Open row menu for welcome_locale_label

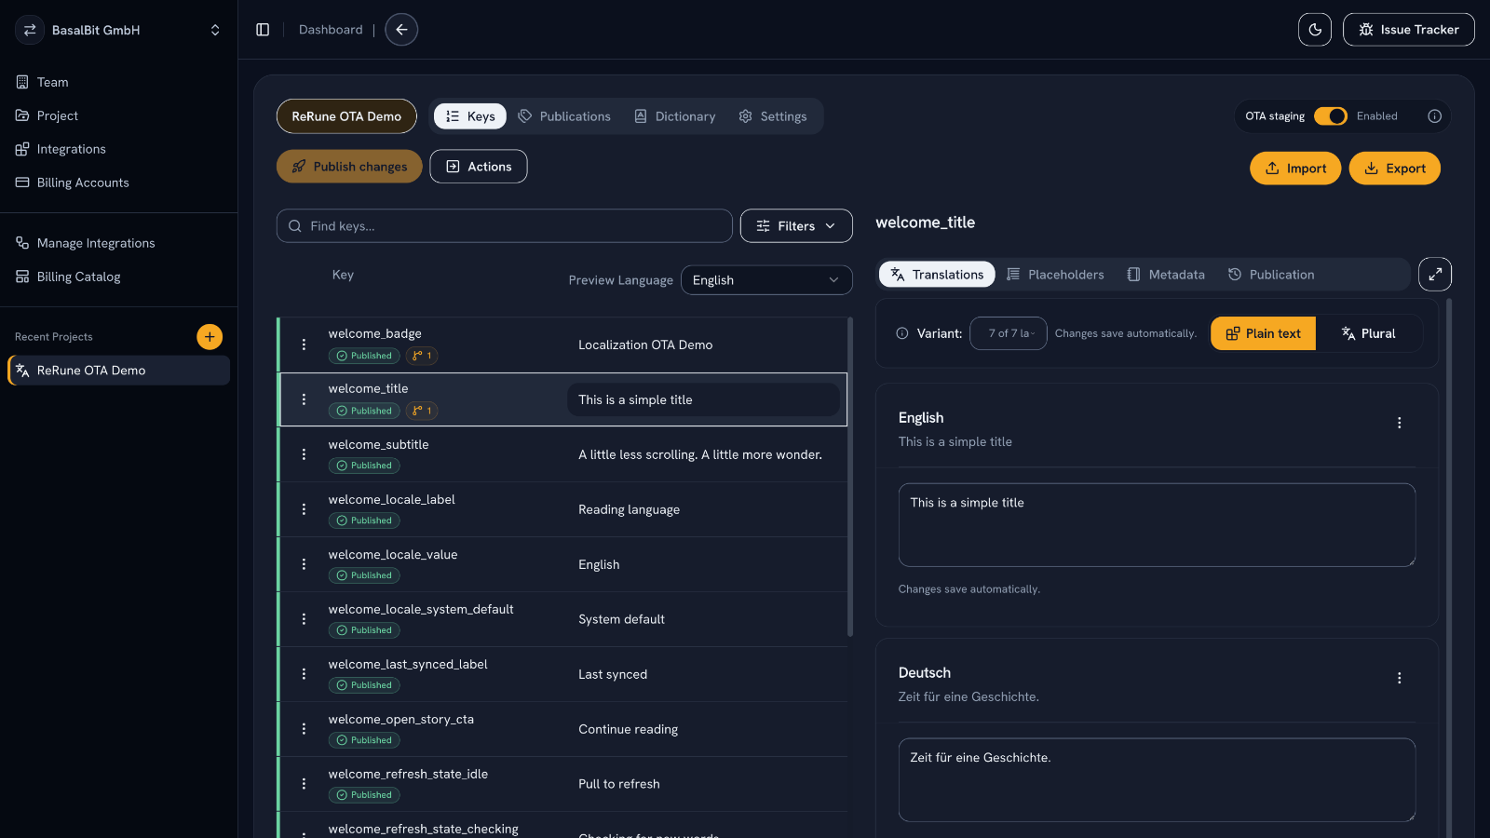coord(304,509)
